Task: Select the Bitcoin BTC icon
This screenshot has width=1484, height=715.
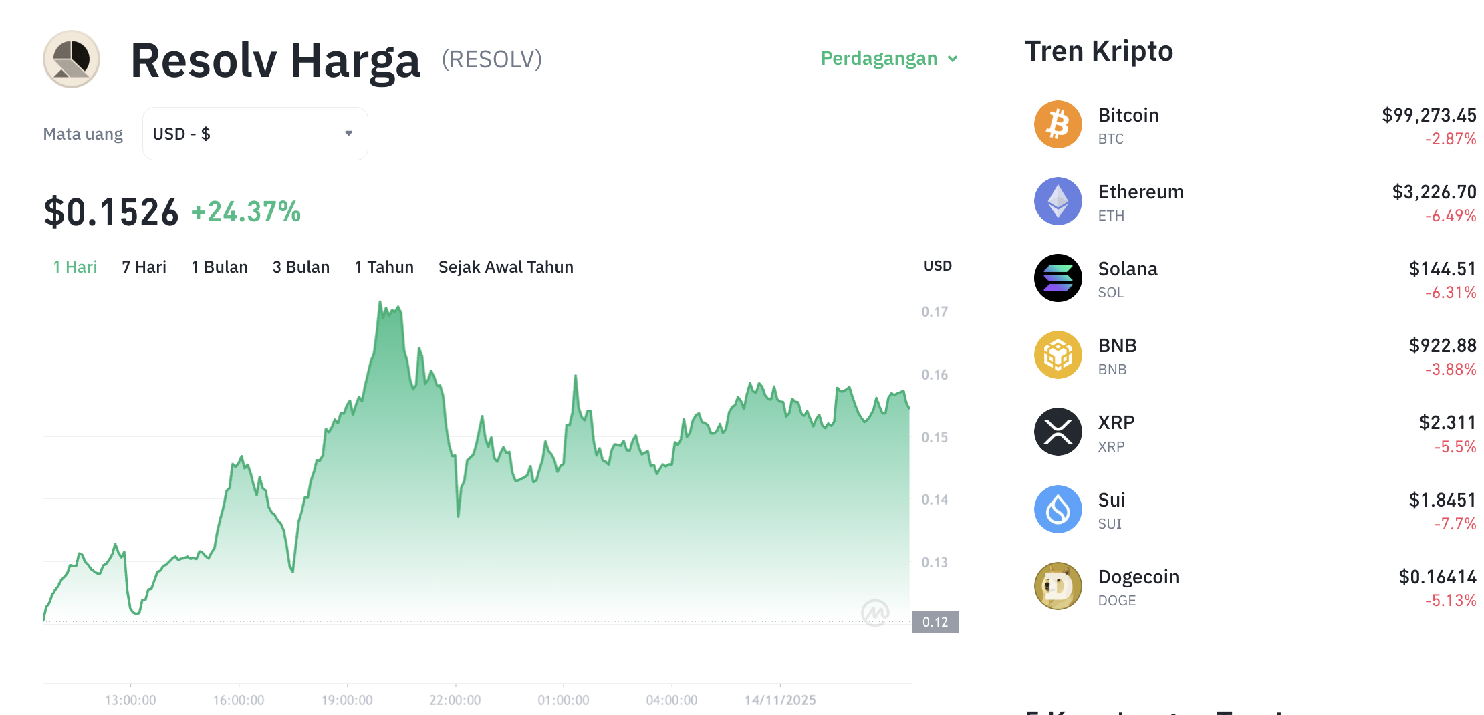Action: click(1057, 124)
